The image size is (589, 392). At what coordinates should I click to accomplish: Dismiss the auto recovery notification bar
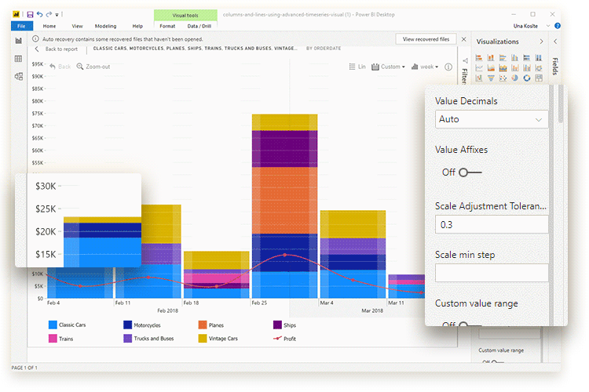(x=464, y=39)
